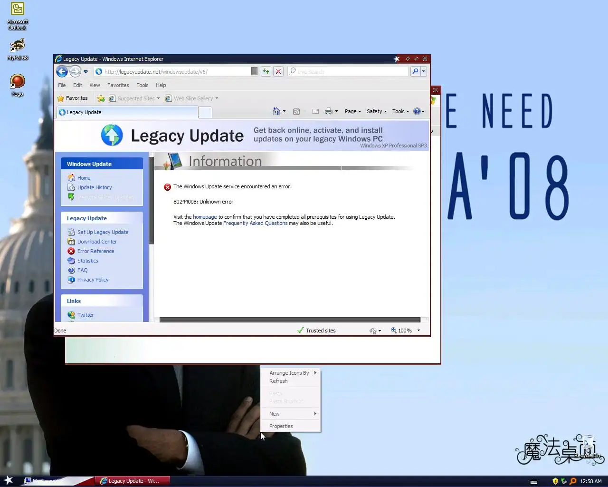The width and height of the screenshot is (608, 487).
Task: Open the New submenu in context menu
Action: pyautogui.click(x=291, y=414)
